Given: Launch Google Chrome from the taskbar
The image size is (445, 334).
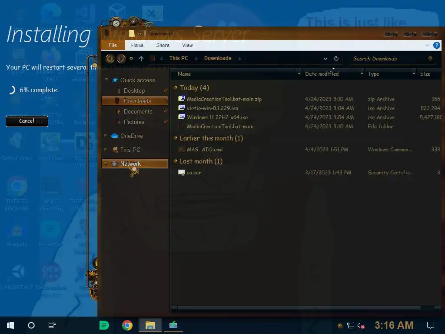Looking at the screenshot, I should tap(127, 325).
